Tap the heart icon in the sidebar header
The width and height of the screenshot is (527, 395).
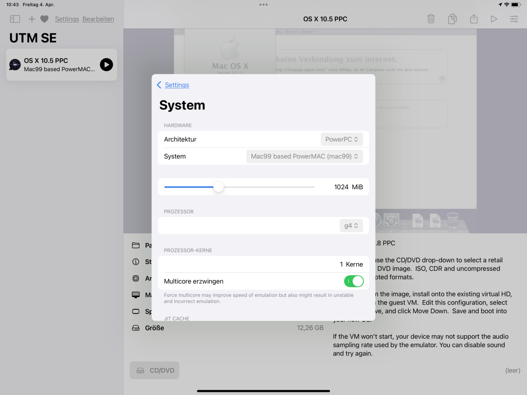[44, 19]
